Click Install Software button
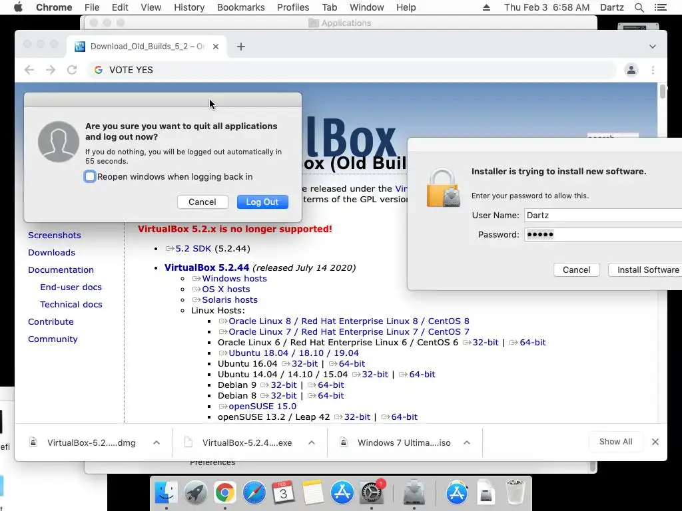Viewport: 682px width, 511px height. [x=645, y=270]
